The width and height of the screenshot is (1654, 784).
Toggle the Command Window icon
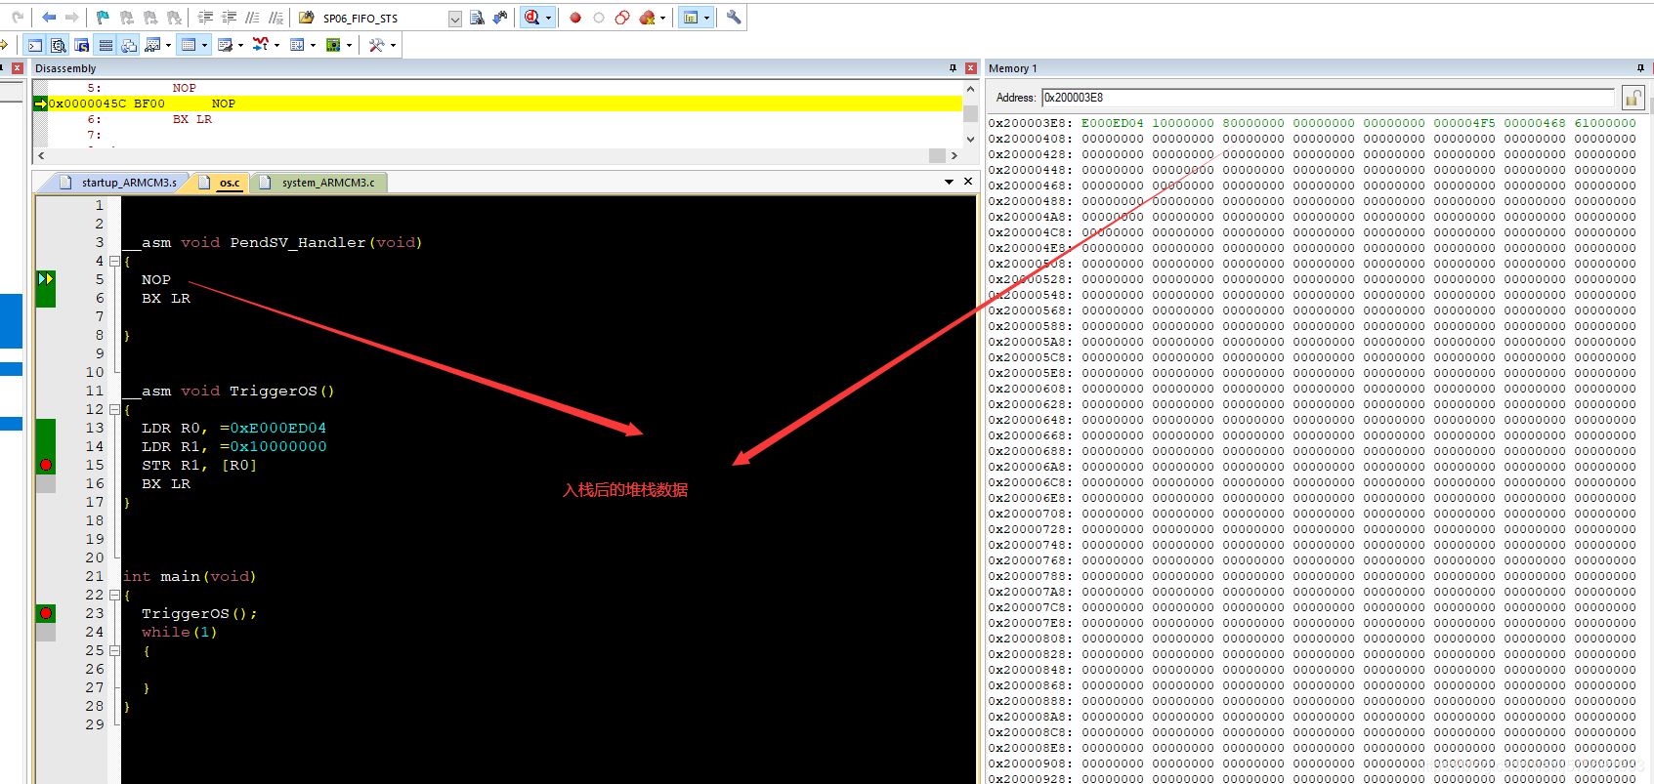click(x=35, y=45)
